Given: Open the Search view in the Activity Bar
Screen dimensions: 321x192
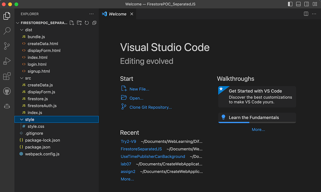Looking at the screenshot, I should coord(7,31).
